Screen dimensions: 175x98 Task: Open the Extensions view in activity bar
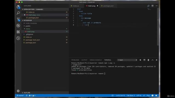(18, 32)
